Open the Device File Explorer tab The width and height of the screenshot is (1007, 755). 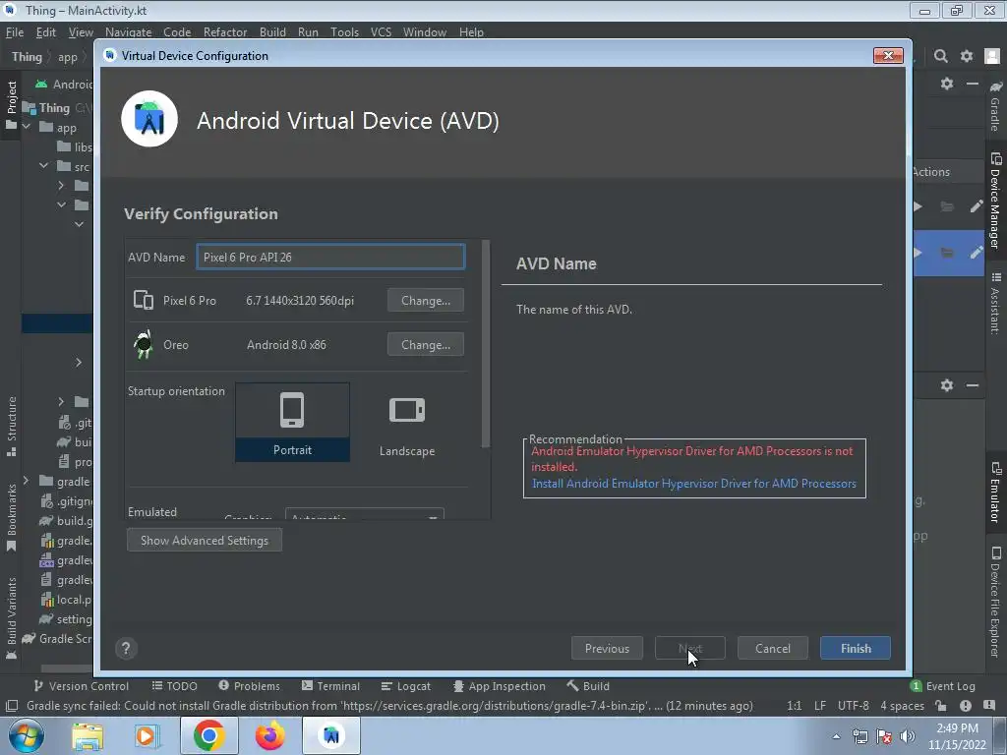[995, 603]
